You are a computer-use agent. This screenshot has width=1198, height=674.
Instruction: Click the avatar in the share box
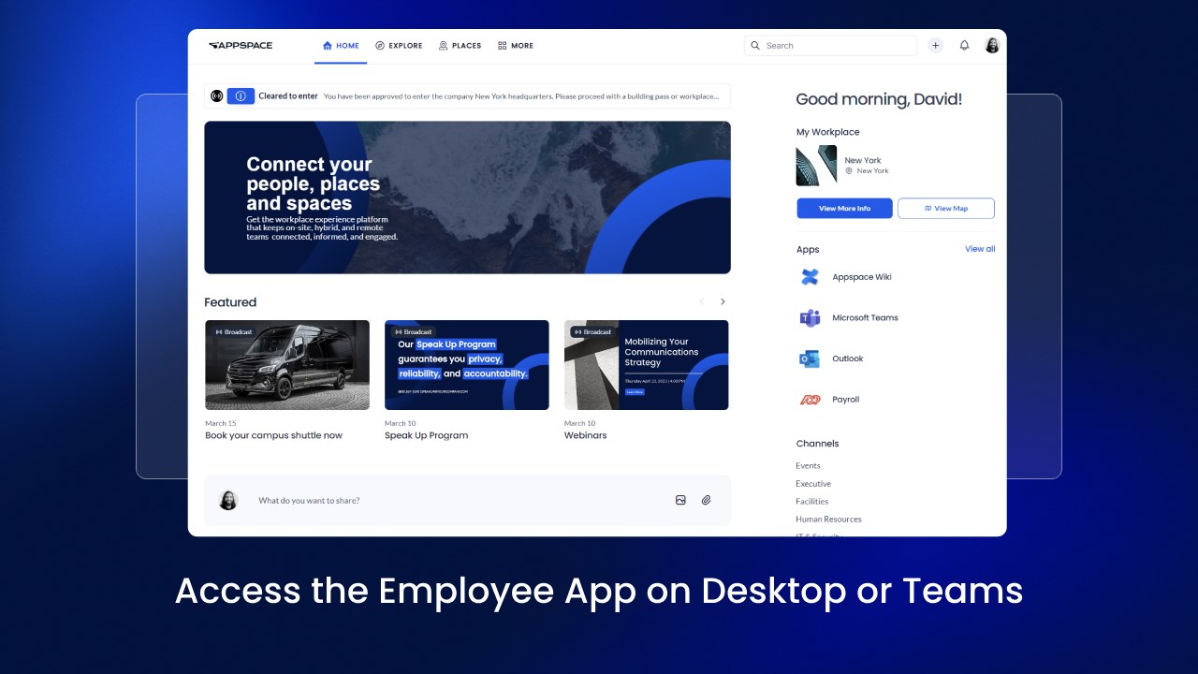point(228,500)
